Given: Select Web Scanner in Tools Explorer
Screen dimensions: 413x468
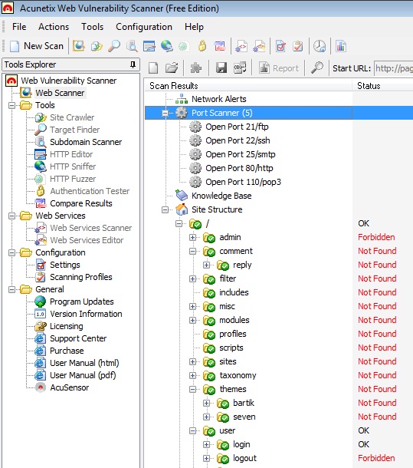Looking at the screenshot, I should [x=60, y=93].
